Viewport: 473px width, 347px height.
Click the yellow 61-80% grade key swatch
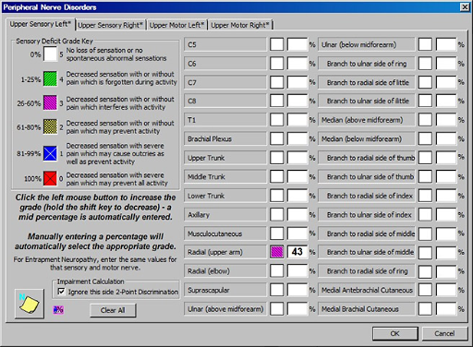[50, 126]
